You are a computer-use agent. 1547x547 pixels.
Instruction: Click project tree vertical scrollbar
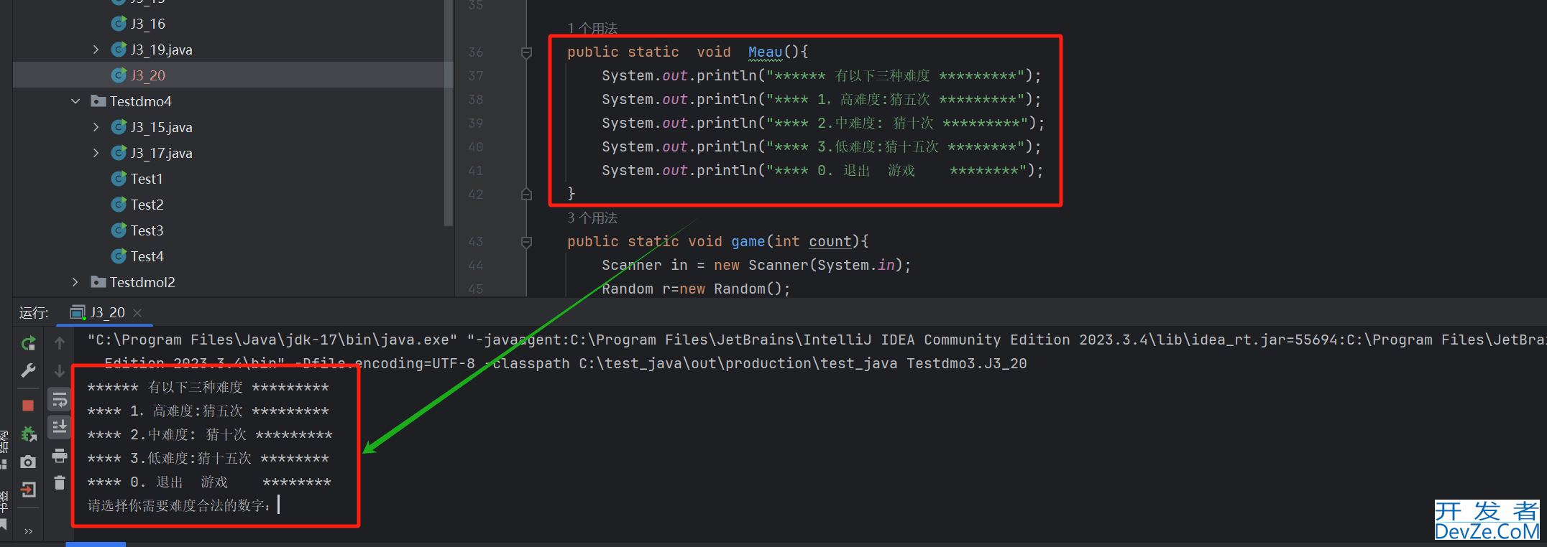[449, 113]
